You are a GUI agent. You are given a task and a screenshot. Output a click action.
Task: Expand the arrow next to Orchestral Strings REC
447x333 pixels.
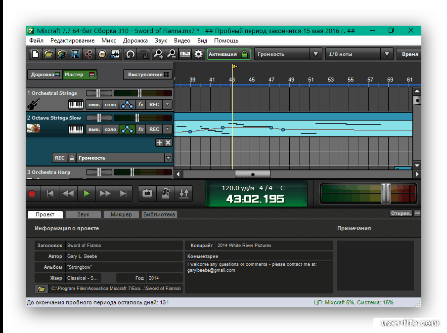168,105
